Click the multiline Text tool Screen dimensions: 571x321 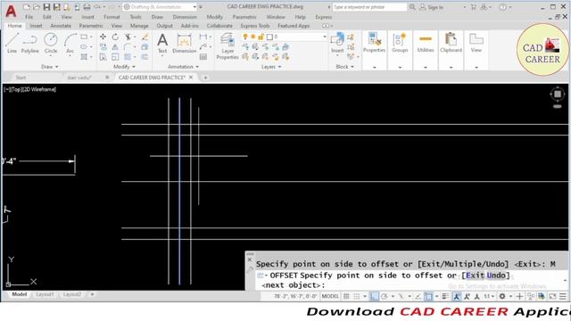point(162,43)
